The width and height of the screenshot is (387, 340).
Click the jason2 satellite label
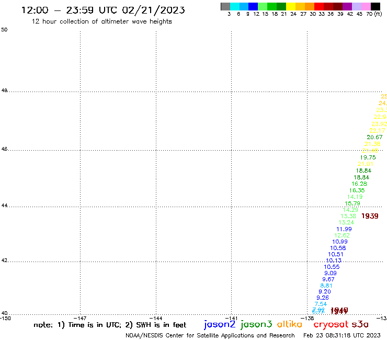coord(220,325)
